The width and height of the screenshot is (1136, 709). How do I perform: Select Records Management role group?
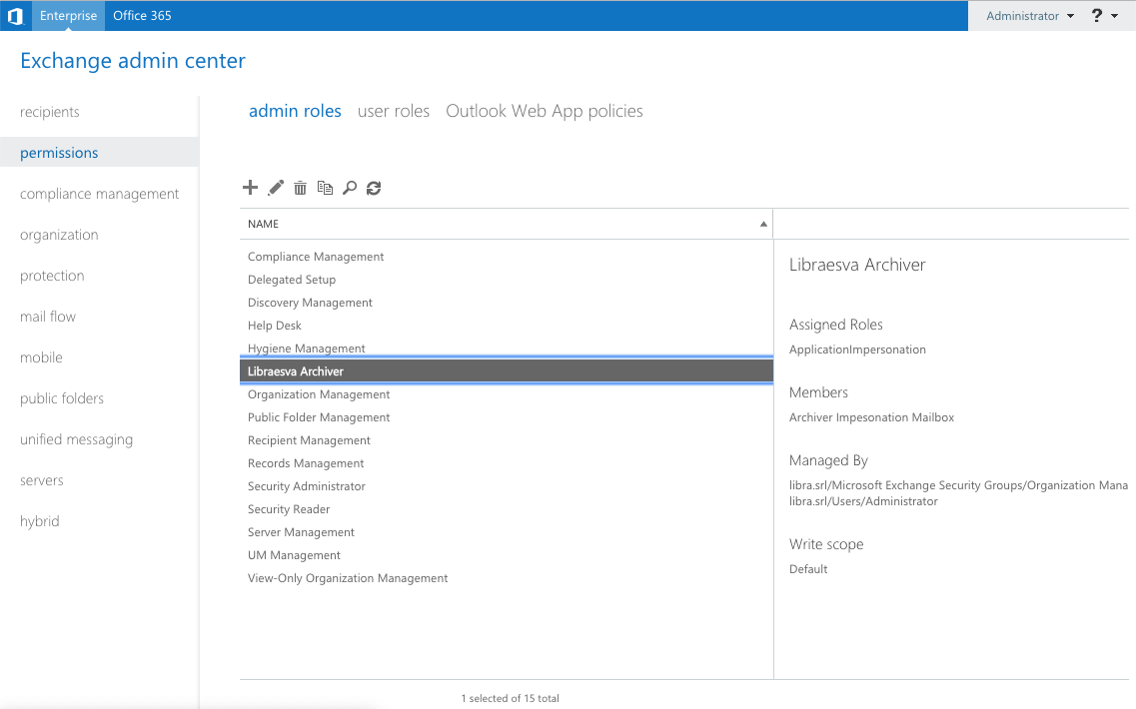click(507, 463)
